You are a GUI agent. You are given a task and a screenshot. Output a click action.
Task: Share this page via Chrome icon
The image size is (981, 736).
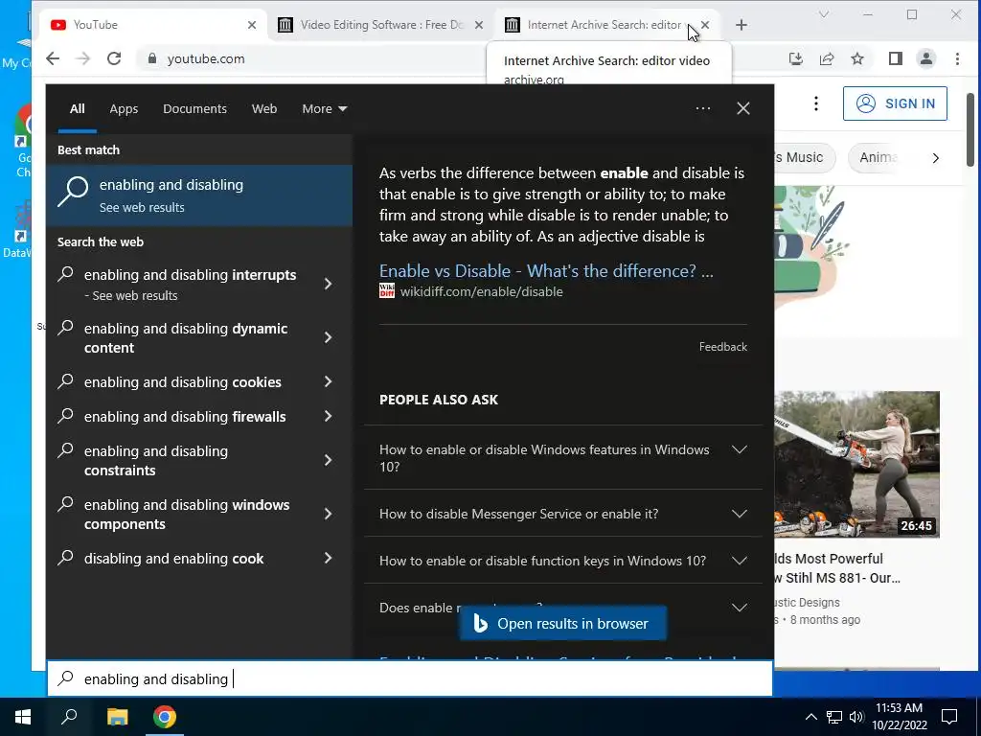point(827,58)
